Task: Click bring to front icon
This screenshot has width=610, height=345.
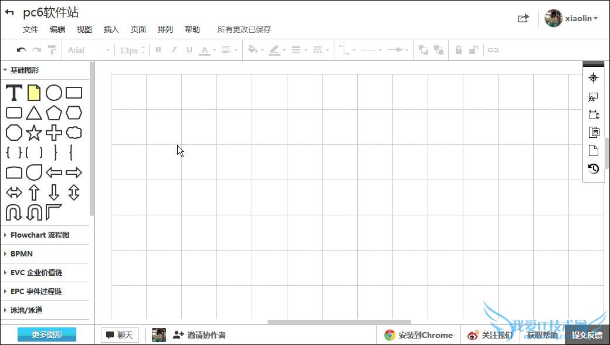Action: coord(423,50)
